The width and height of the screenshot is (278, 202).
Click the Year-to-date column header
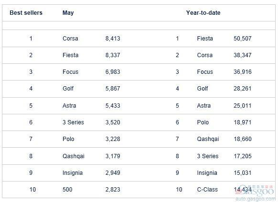coord(203,13)
